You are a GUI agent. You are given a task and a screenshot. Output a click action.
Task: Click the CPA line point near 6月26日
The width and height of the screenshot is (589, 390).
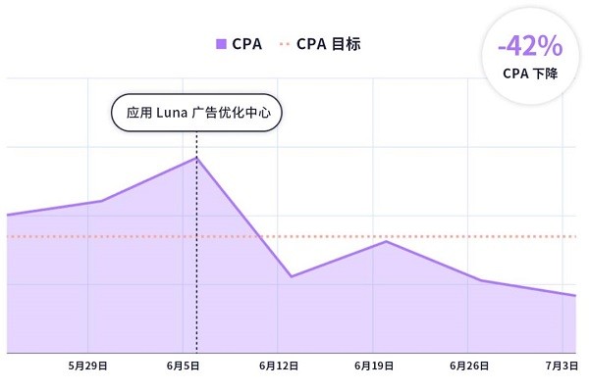pos(481,280)
